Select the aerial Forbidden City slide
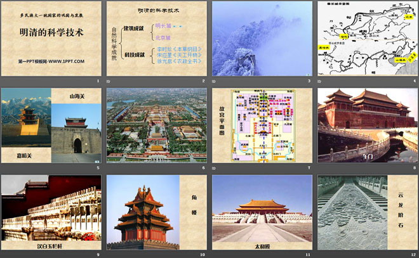 click(x=156, y=125)
